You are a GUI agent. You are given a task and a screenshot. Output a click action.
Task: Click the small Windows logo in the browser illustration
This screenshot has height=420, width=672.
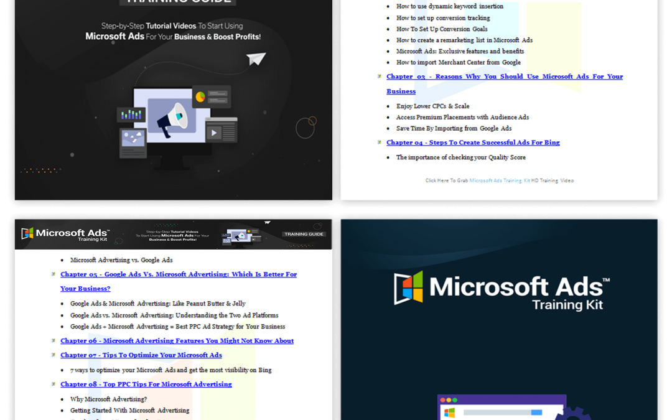pyautogui.click(x=449, y=413)
